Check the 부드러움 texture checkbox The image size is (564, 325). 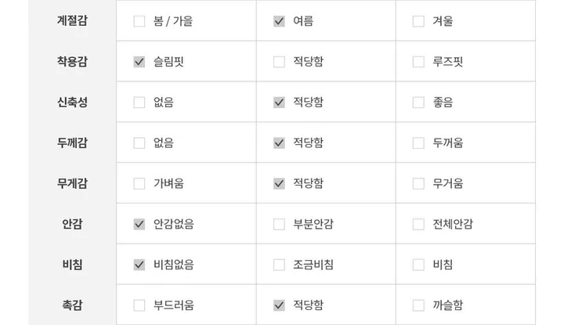pyautogui.click(x=139, y=305)
